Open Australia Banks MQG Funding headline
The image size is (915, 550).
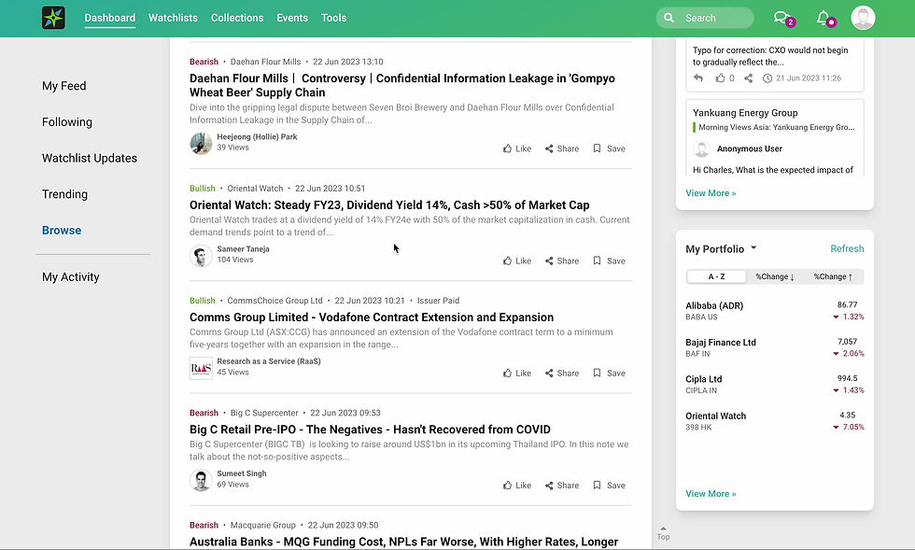pyautogui.click(x=403, y=542)
